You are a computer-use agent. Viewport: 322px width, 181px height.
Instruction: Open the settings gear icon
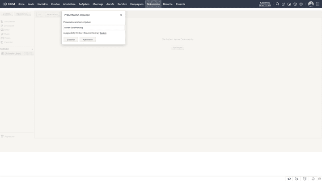coord(301,4)
